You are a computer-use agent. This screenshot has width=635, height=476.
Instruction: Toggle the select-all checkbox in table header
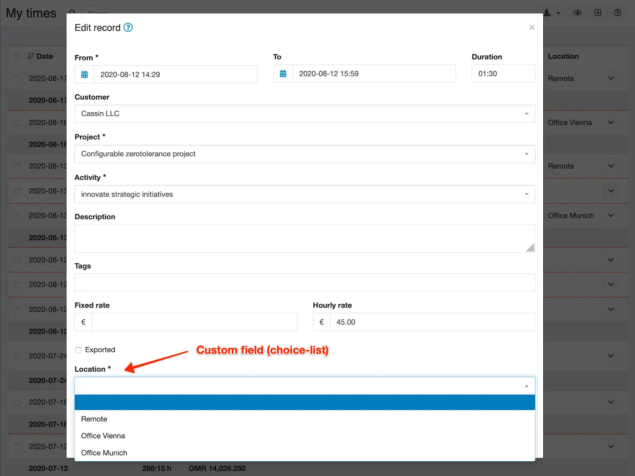click(17, 57)
